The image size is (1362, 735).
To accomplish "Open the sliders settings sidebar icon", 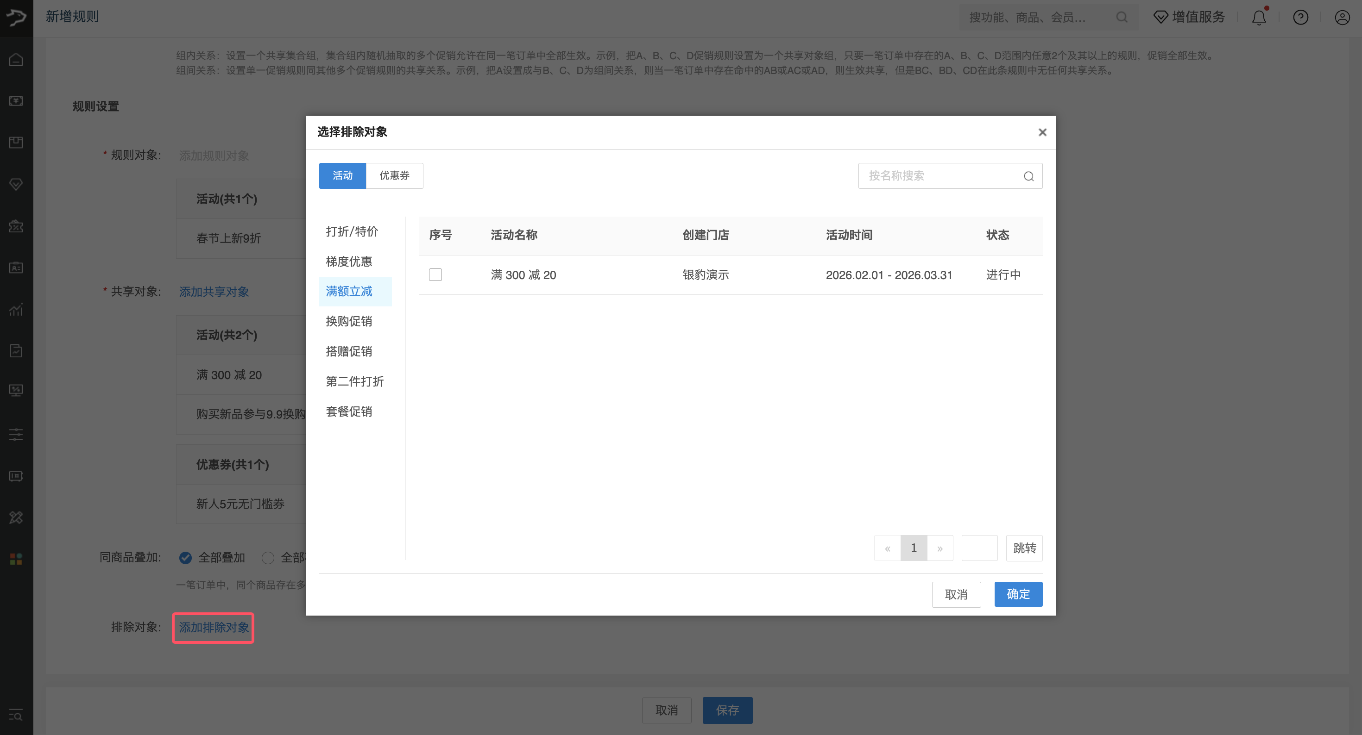I will click(16, 434).
